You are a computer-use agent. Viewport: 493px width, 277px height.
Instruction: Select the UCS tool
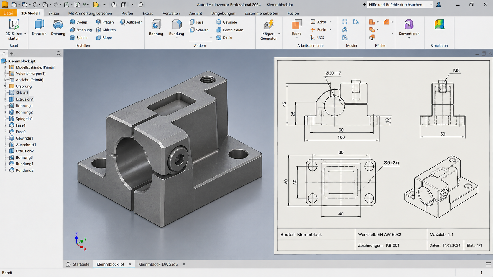(x=317, y=37)
